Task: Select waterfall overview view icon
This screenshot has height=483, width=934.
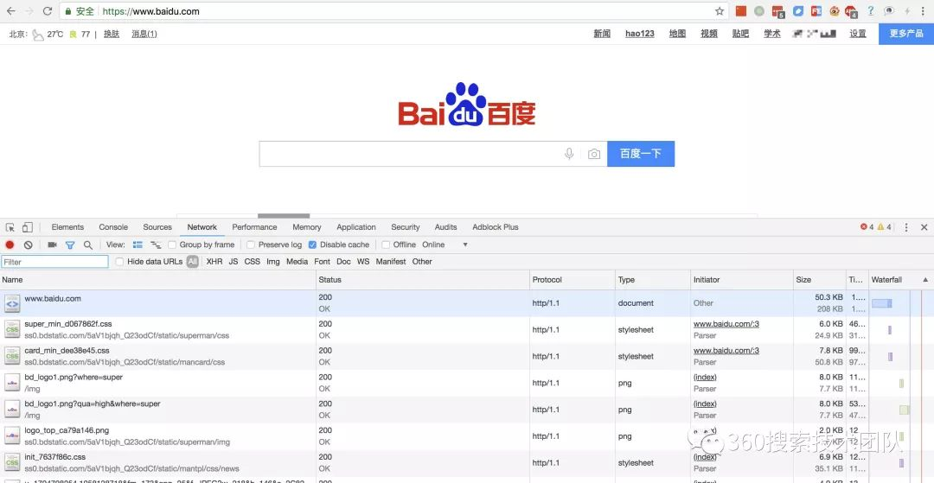Action: coord(156,245)
